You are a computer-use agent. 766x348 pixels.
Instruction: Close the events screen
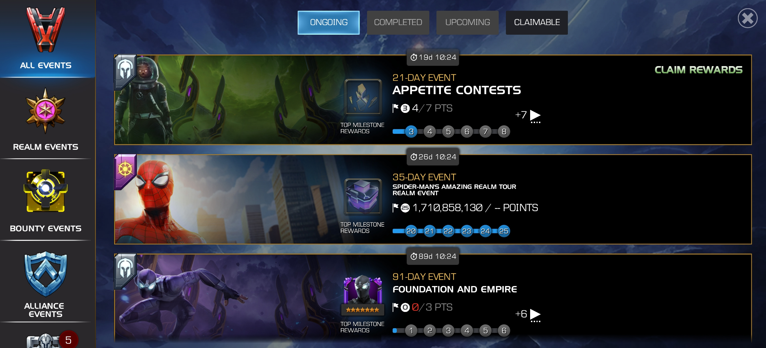click(748, 18)
